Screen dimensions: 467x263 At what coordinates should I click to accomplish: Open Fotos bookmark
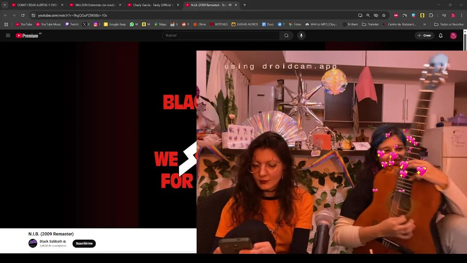tap(295, 24)
